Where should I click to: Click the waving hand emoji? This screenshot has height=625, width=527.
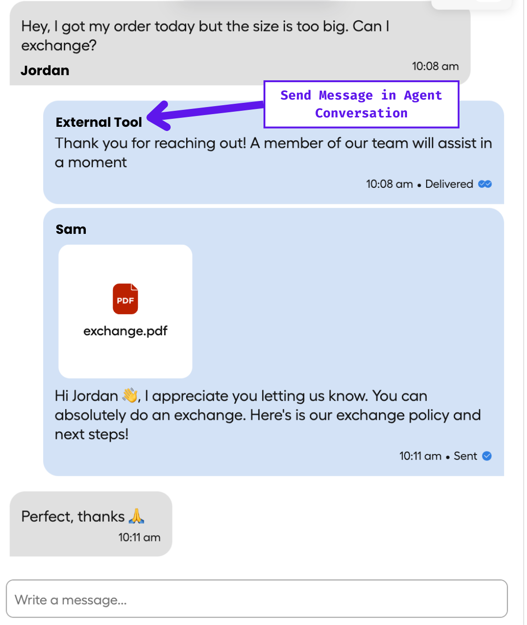tap(130, 395)
